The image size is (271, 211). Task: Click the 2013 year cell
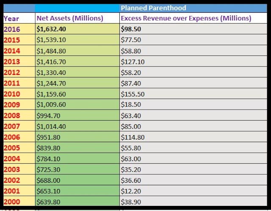[11, 61]
